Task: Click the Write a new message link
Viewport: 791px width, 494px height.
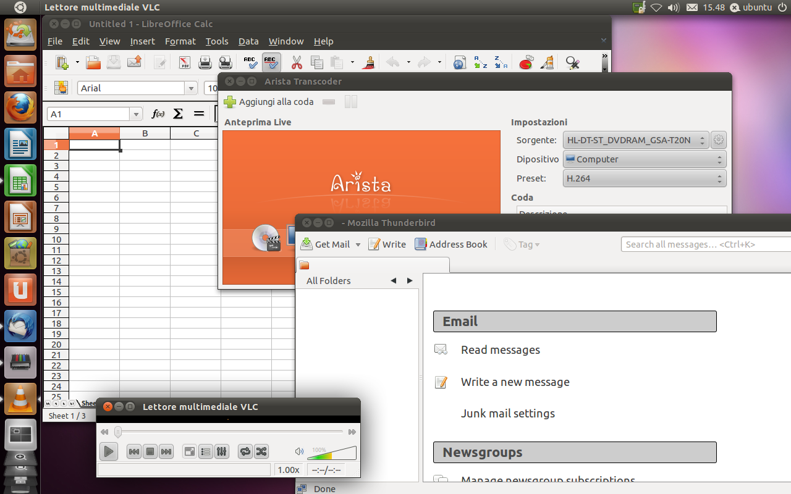Action: point(515,382)
